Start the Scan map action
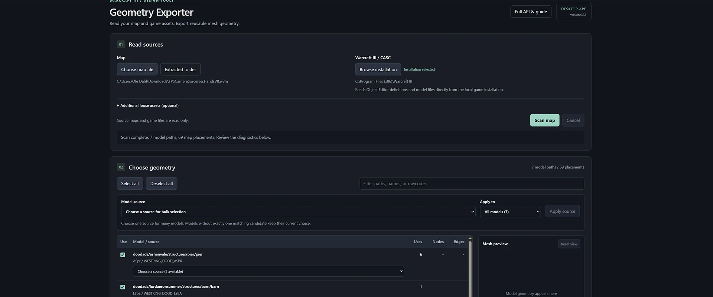 pos(545,120)
